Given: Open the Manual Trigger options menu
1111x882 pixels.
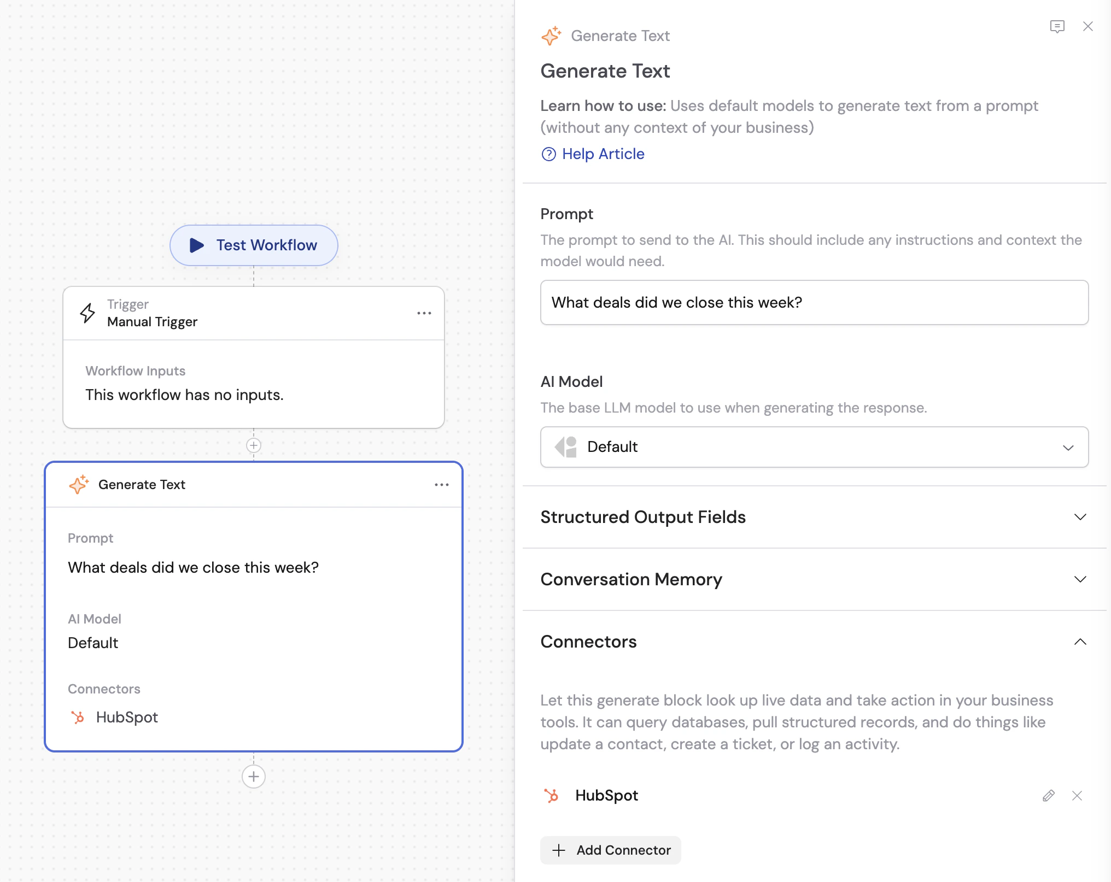Looking at the screenshot, I should pos(424,313).
